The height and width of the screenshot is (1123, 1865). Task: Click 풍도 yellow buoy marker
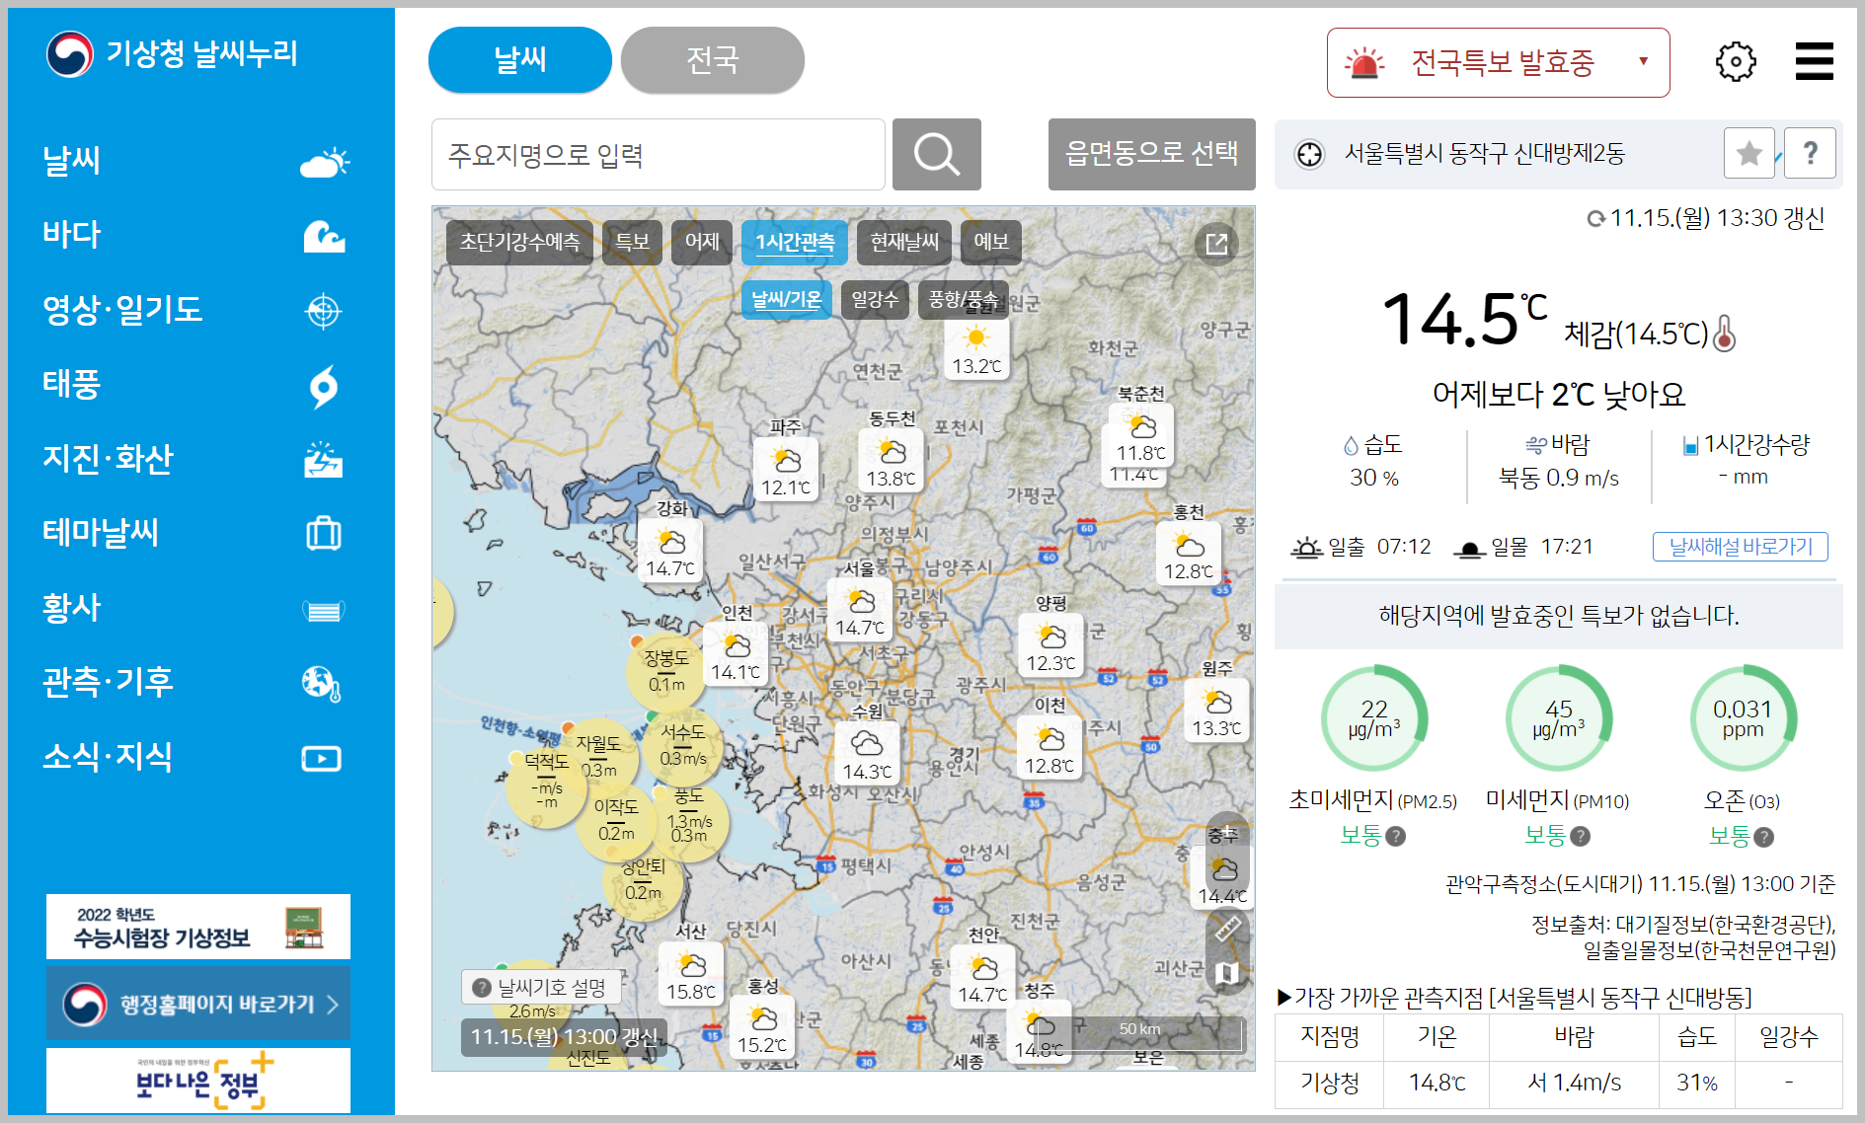(689, 821)
